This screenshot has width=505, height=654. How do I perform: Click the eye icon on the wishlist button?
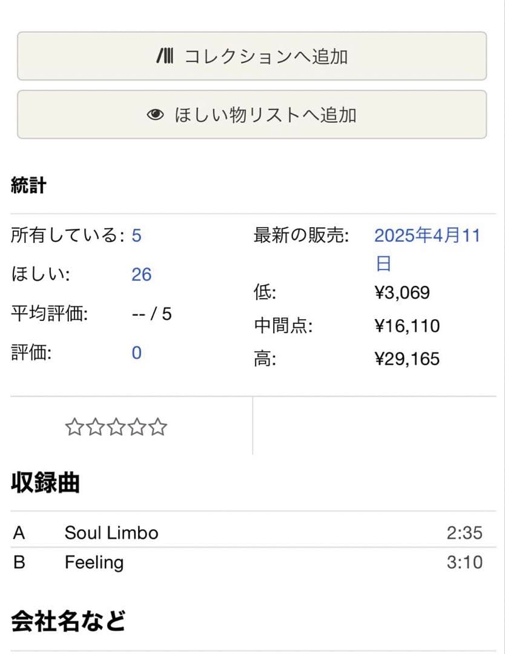pos(156,114)
